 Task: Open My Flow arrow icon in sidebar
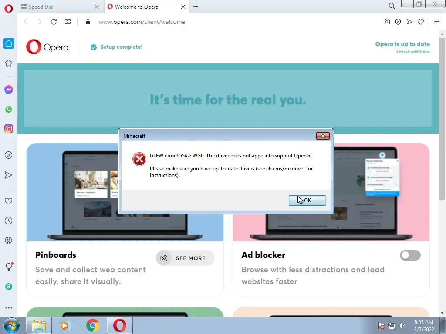click(x=9, y=175)
